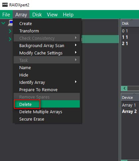The height and width of the screenshot is (161, 139).
Task: Select Hide in the Array menu
Action: coord(47,75)
